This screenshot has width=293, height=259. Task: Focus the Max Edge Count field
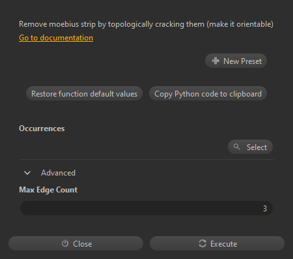(146, 208)
